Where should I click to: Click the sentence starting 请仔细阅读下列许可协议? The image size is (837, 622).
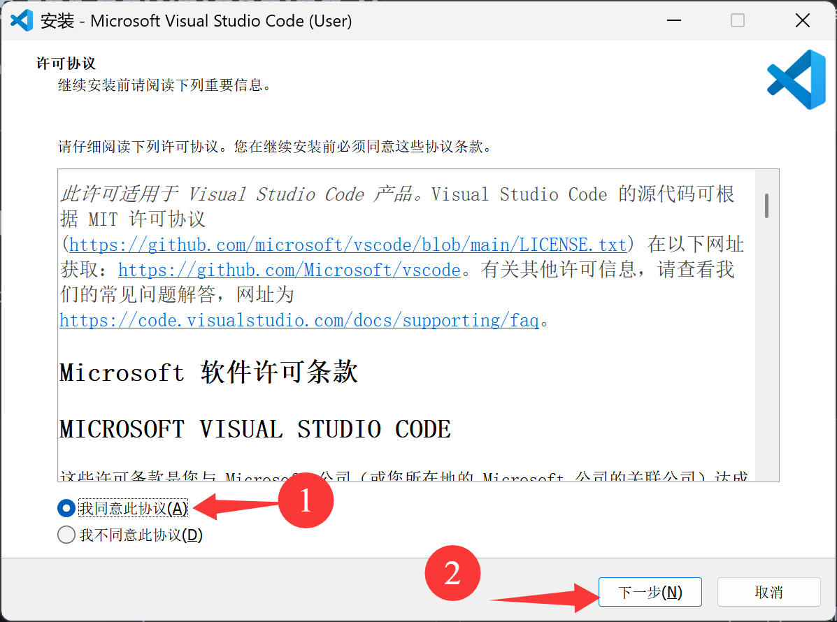click(x=275, y=146)
